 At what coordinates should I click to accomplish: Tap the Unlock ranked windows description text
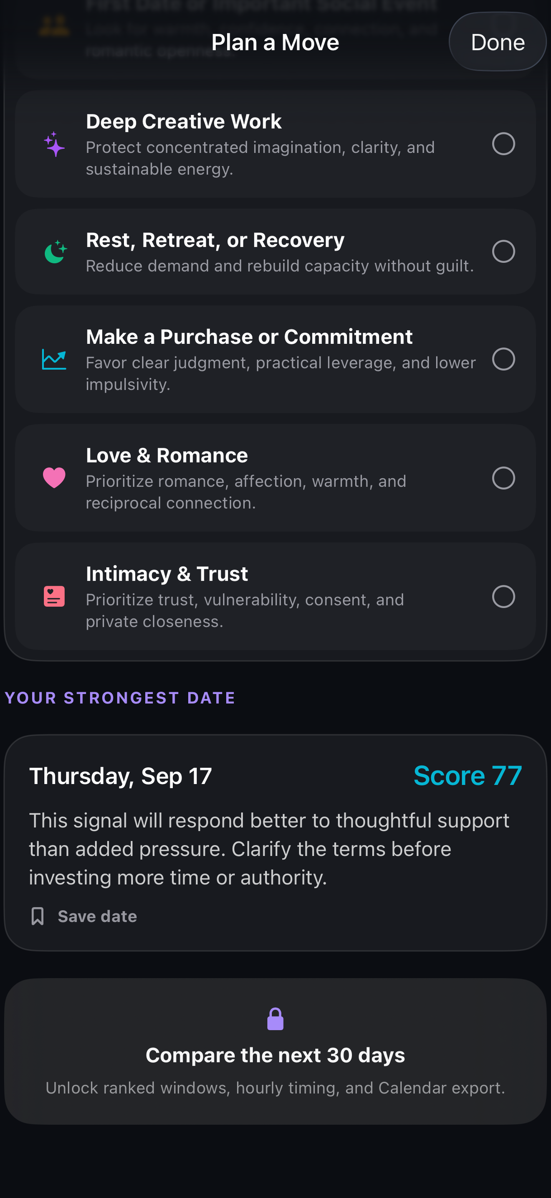pyautogui.click(x=275, y=1088)
